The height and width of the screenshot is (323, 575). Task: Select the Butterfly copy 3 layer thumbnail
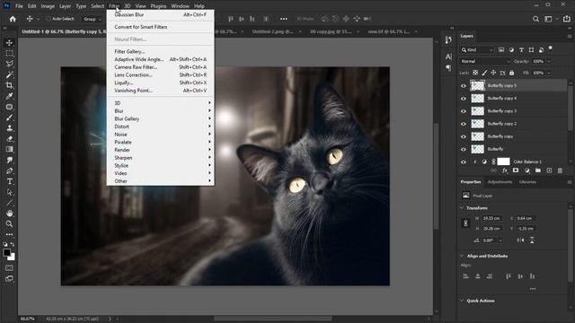point(477,111)
